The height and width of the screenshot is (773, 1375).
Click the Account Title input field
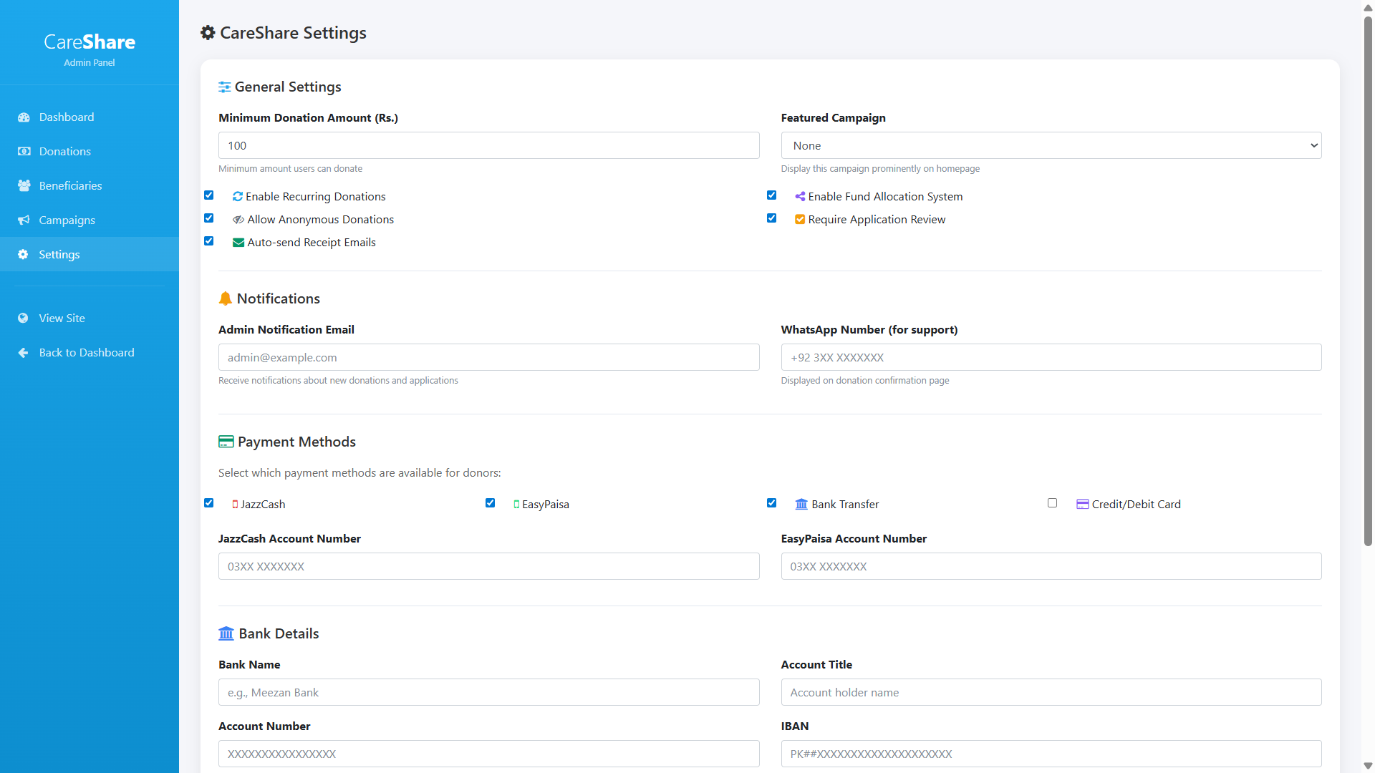pos(1051,692)
